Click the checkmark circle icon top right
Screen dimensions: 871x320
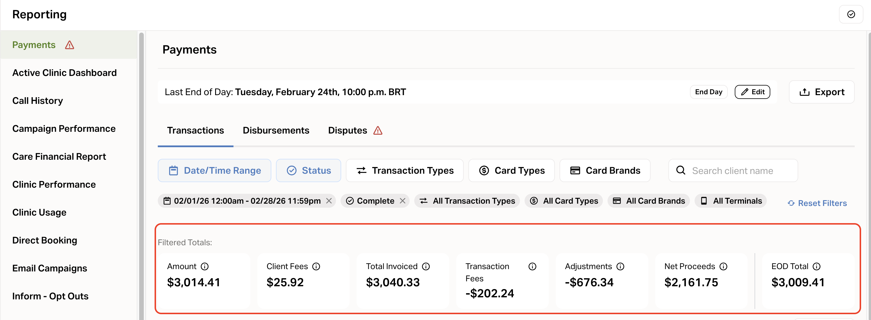click(851, 14)
